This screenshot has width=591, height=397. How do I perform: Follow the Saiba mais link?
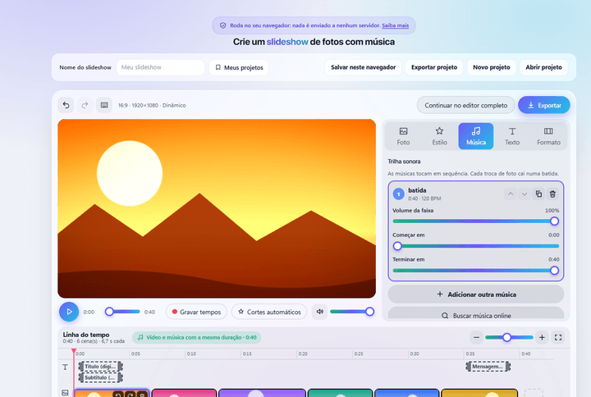[x=395, y=25]
